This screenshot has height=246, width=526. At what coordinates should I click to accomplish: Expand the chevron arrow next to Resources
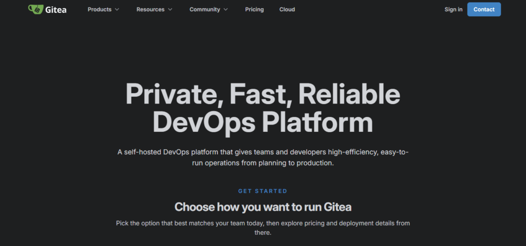170,10
